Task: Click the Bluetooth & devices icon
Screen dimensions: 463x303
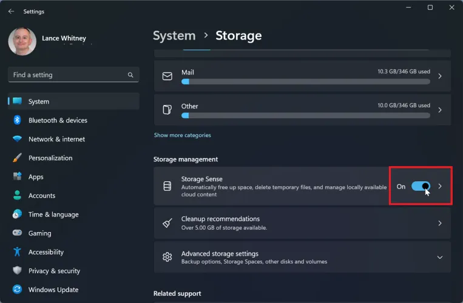Action: pyautogui.click(x=17, y=120)
